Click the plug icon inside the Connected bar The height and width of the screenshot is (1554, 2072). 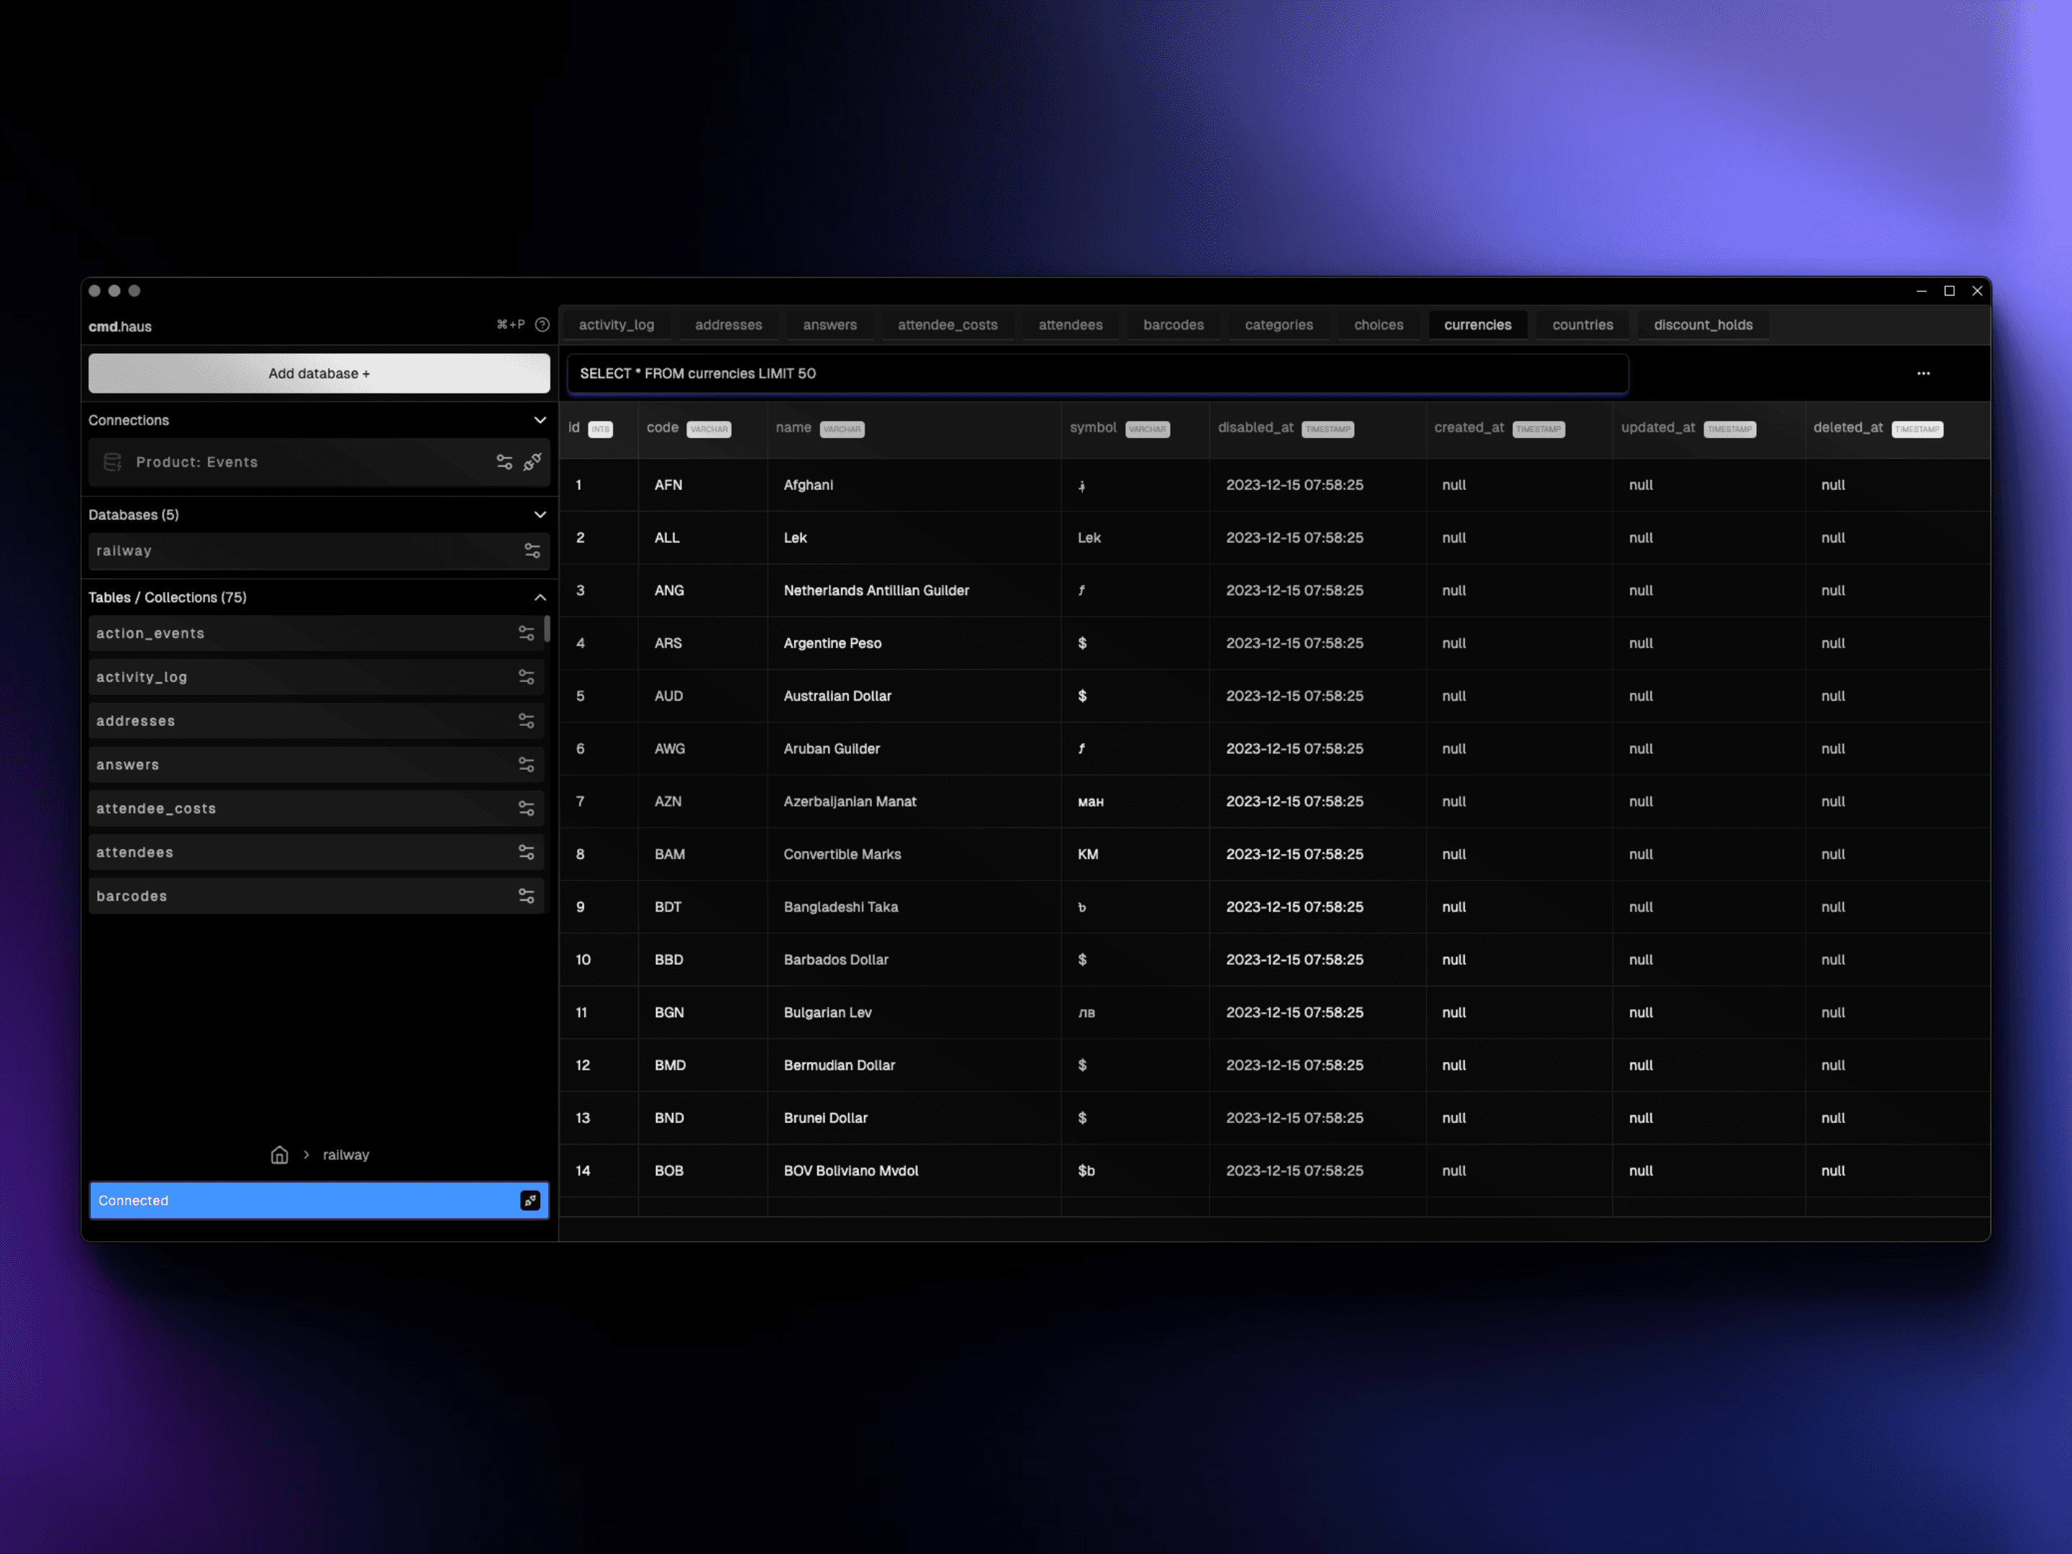tap(530, 1200)
